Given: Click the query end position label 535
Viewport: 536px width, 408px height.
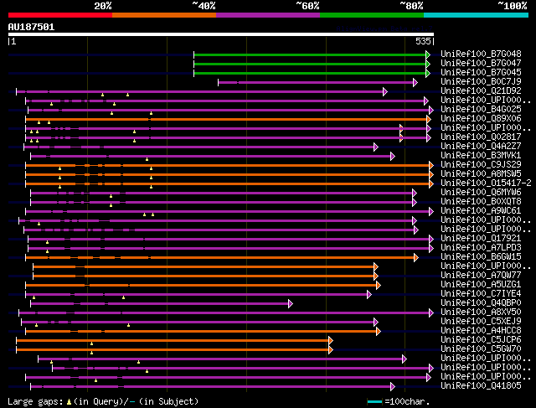Looking at the screenshot, I should pyautogui.click(x=423, y=41).
